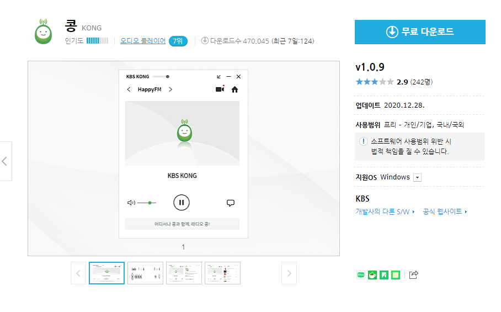Click the star rating 2.9
The width and height of the screenshot is (501, 312).
click(375, 82)
